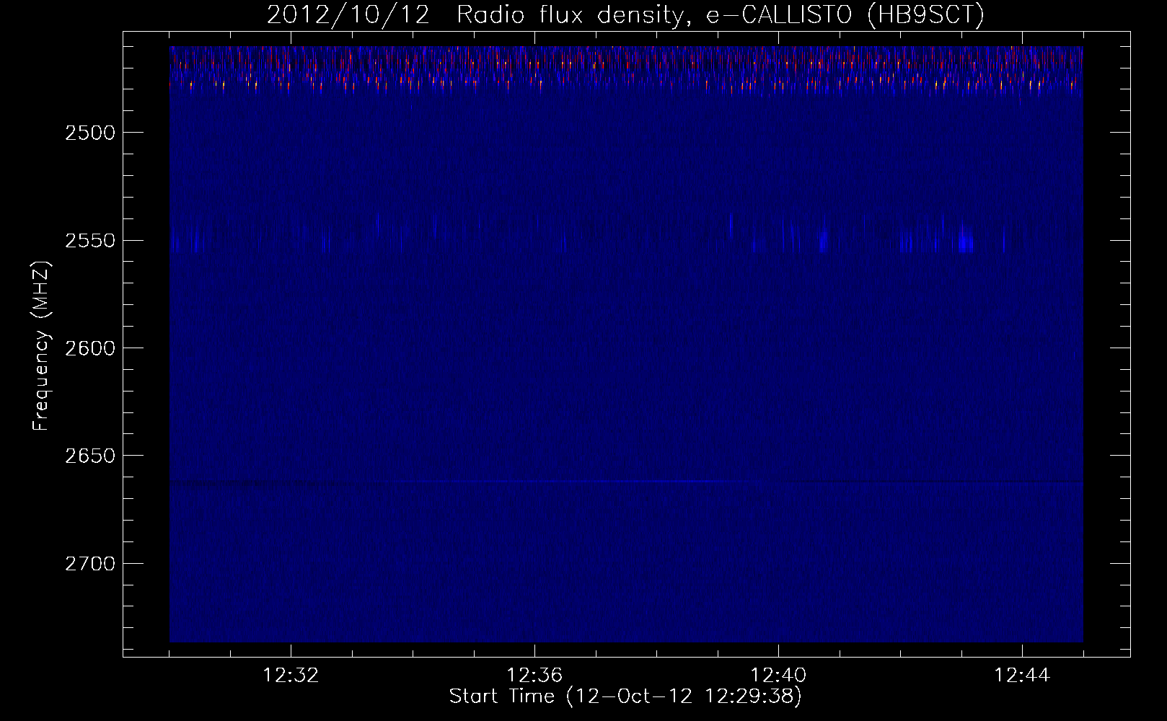Click the 2500 frequency tick label
Image resolution: width=1167 pixels, height=721 pixels.
(89, 133)
